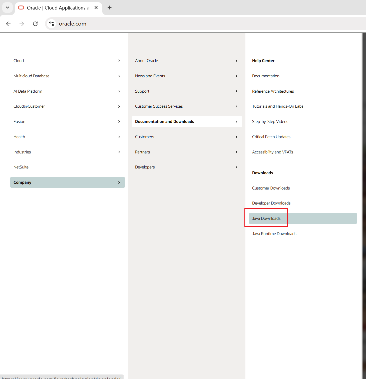Expand the Partners chevron
This screenshot has height=379, width=366.
236,152
